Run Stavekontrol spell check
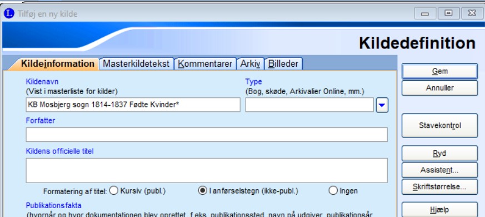 tap(439, 126)
